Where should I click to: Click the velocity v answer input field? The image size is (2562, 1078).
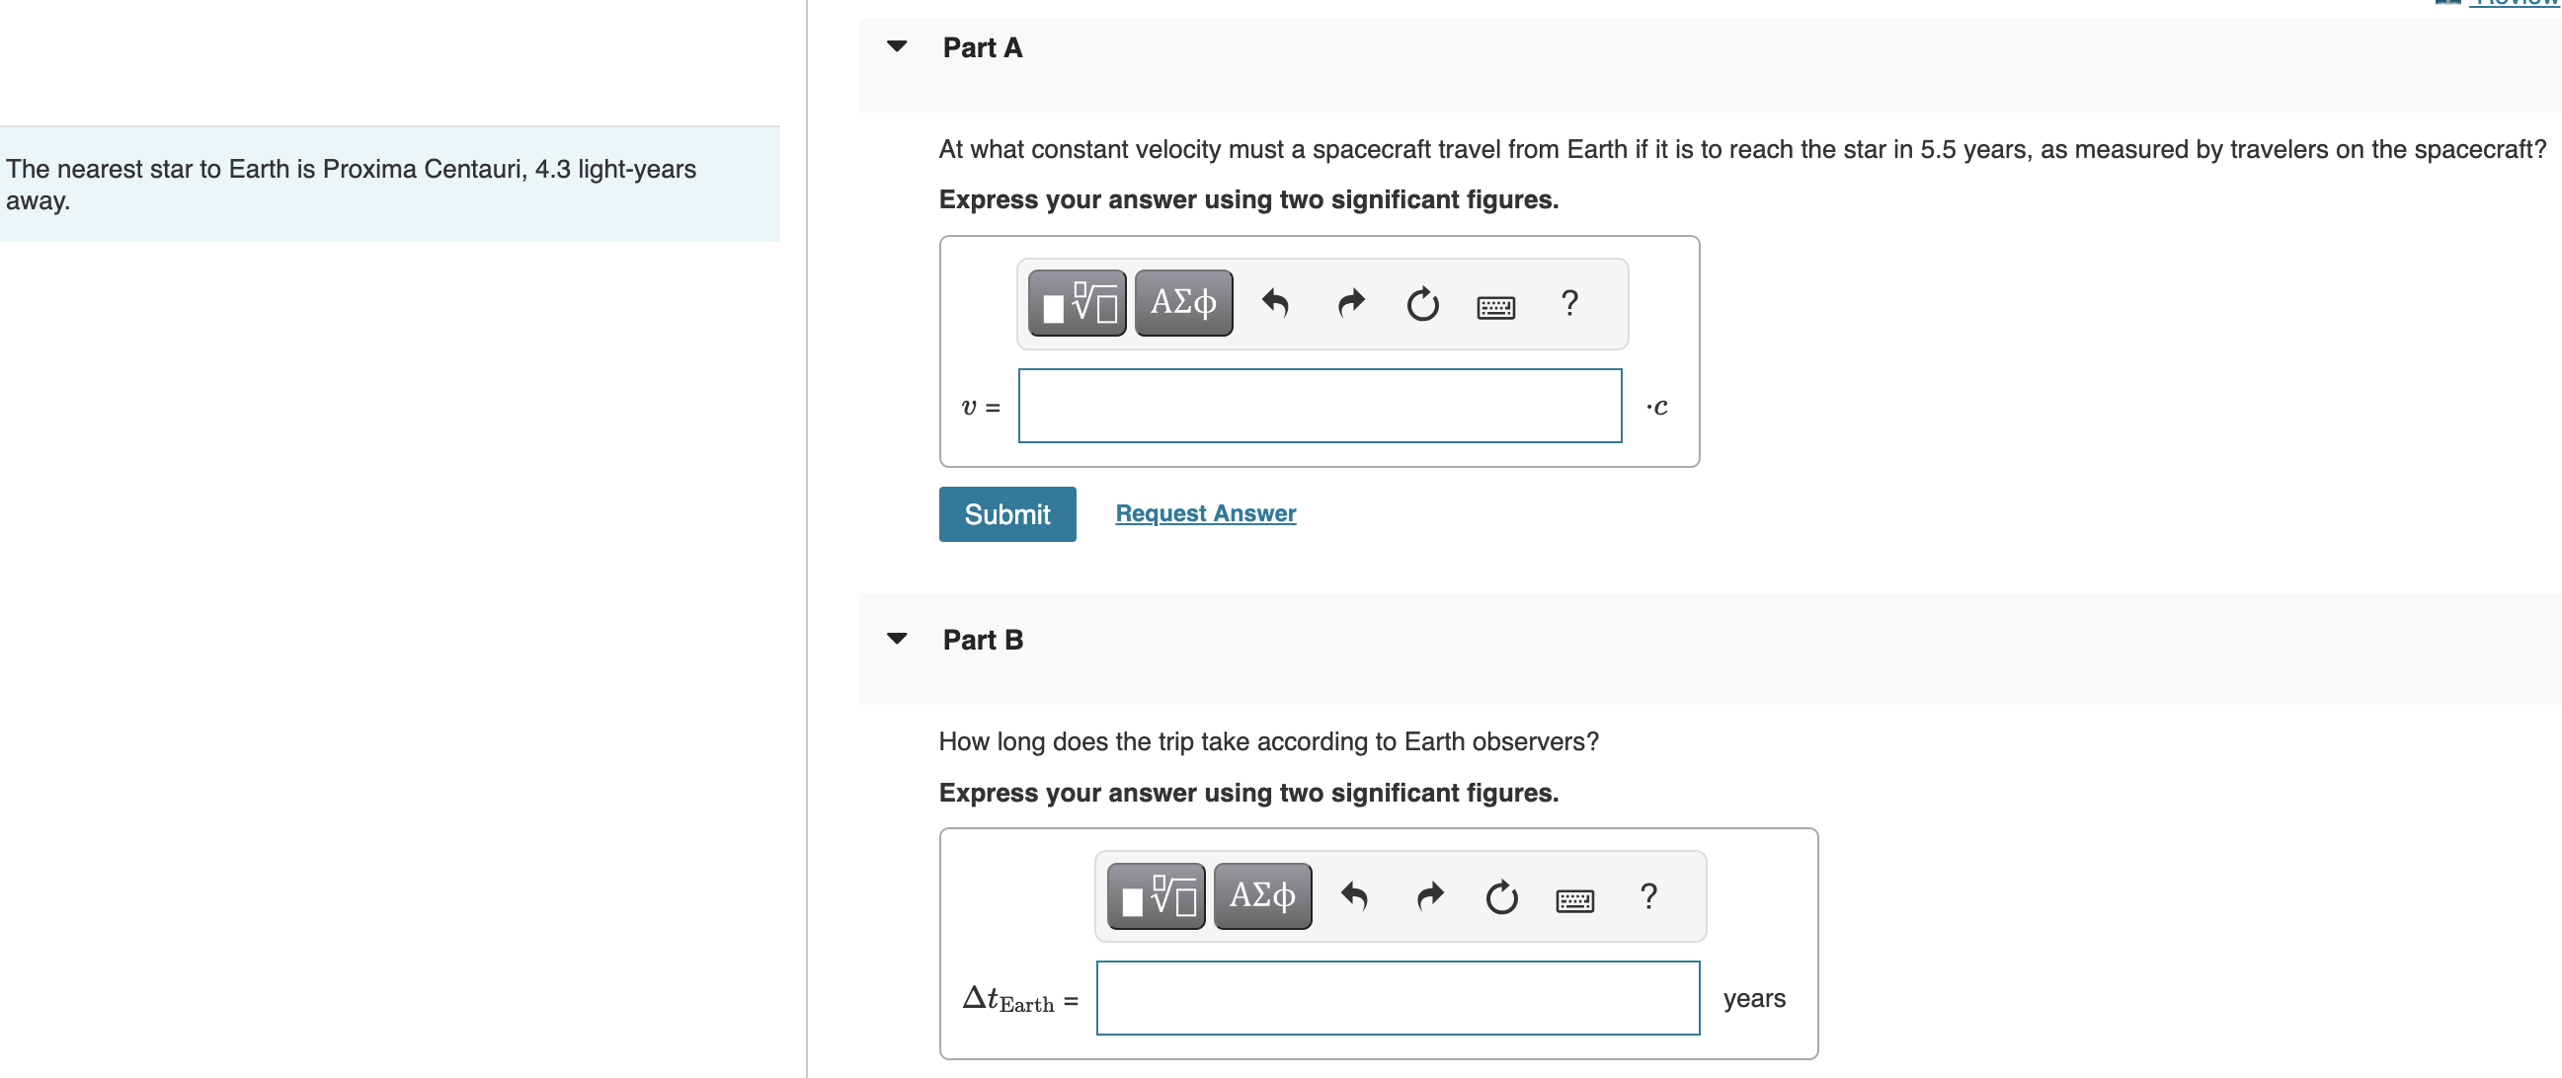click(1319, 406)
